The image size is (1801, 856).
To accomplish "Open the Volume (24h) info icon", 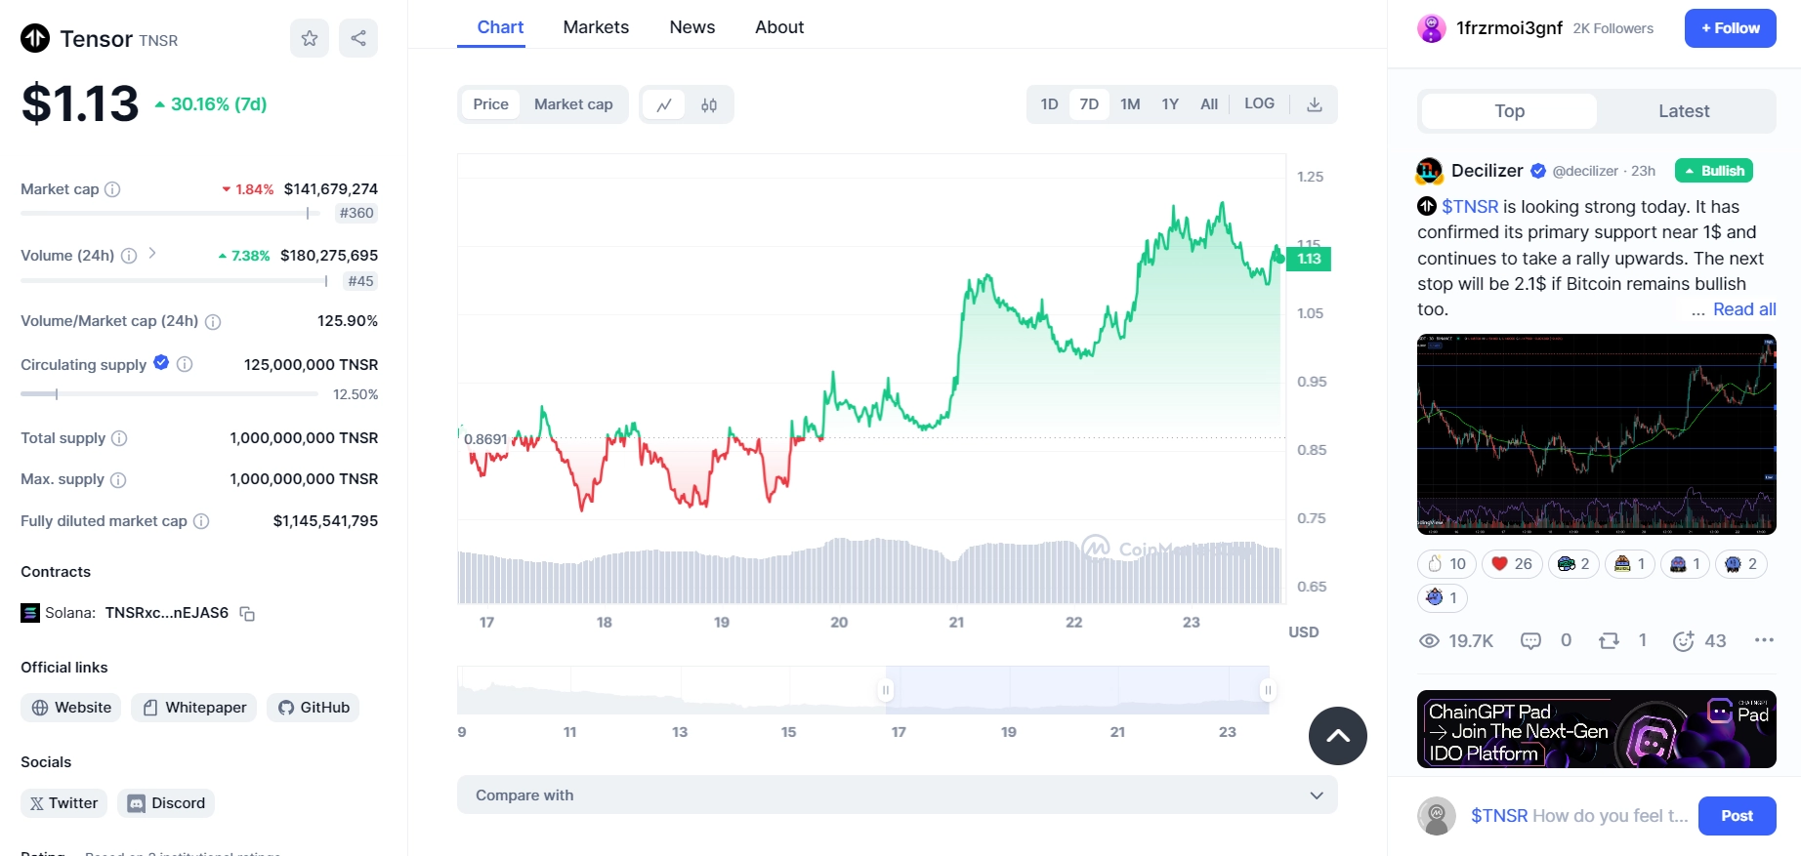I will [129, 256].
